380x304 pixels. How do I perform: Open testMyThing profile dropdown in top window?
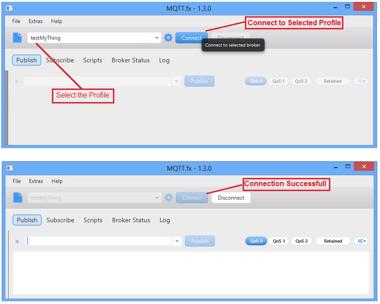(x=94, y=38)
